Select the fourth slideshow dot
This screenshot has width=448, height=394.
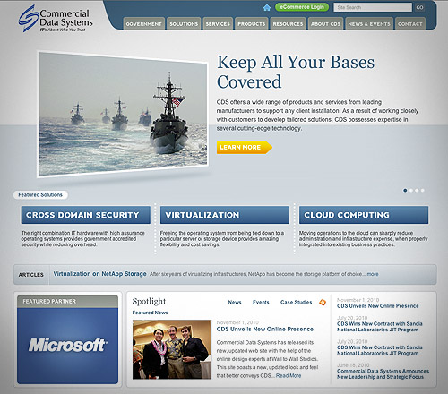[x=422, y=190]
